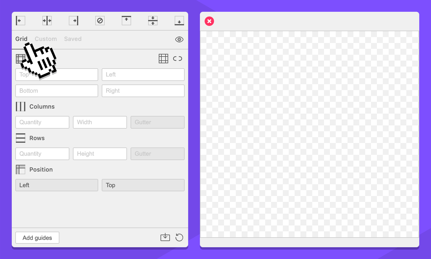
Task: Toggle the grid icon beside link icon
Action: (163, 59)
